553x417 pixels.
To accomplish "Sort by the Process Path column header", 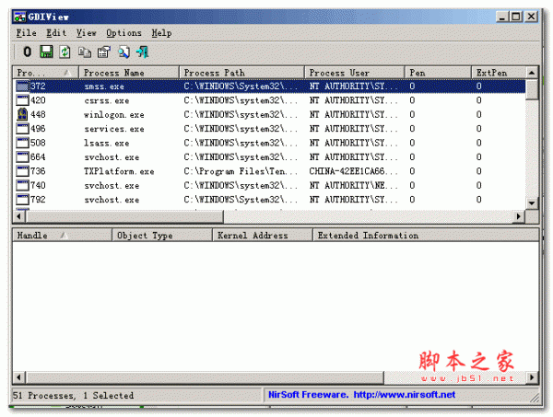I will [241, 73].
